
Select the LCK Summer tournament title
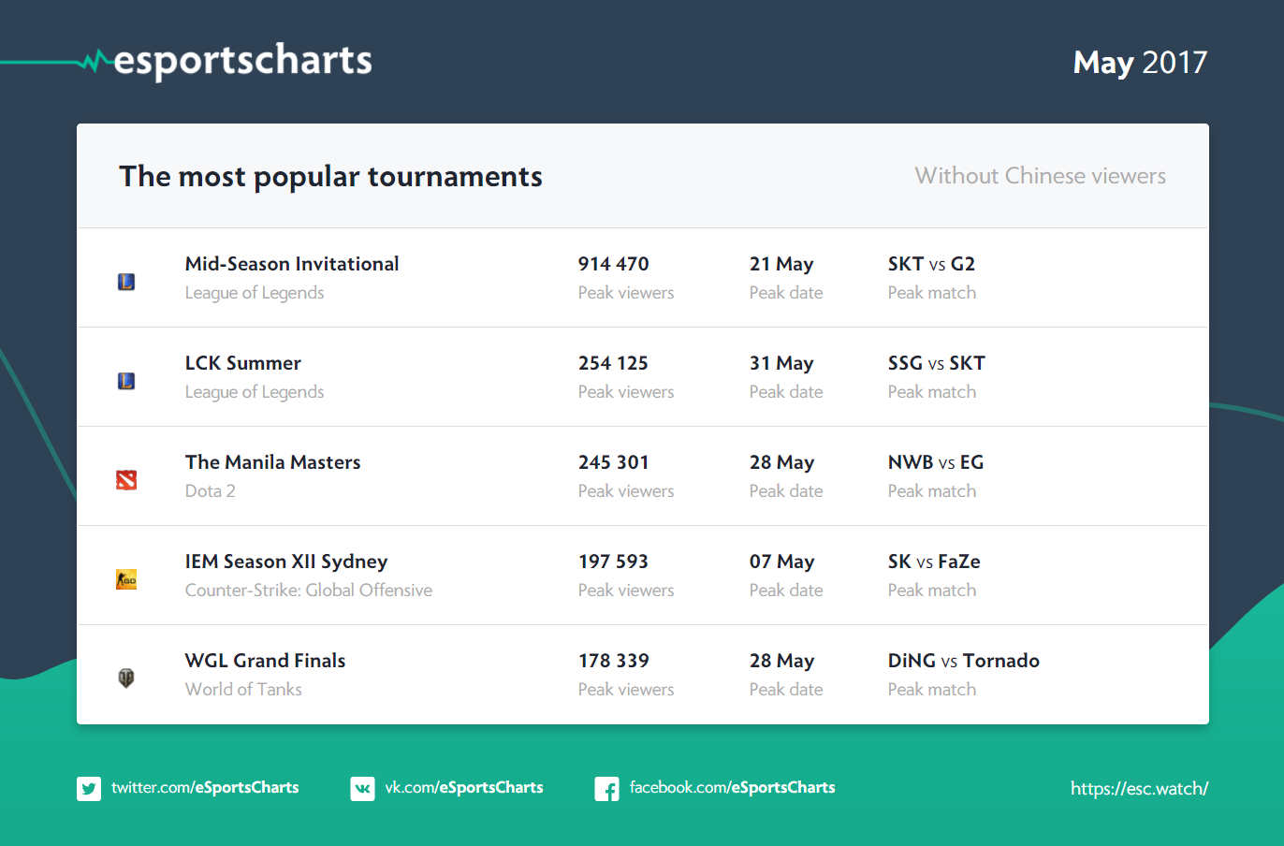tap(243, 363)
